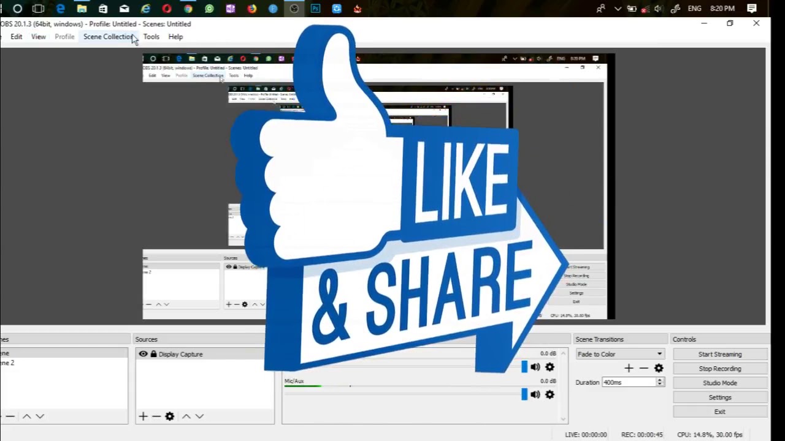Open the Action Center notification icon
Screen dimensions: 785x441
[x=752, y=9]
